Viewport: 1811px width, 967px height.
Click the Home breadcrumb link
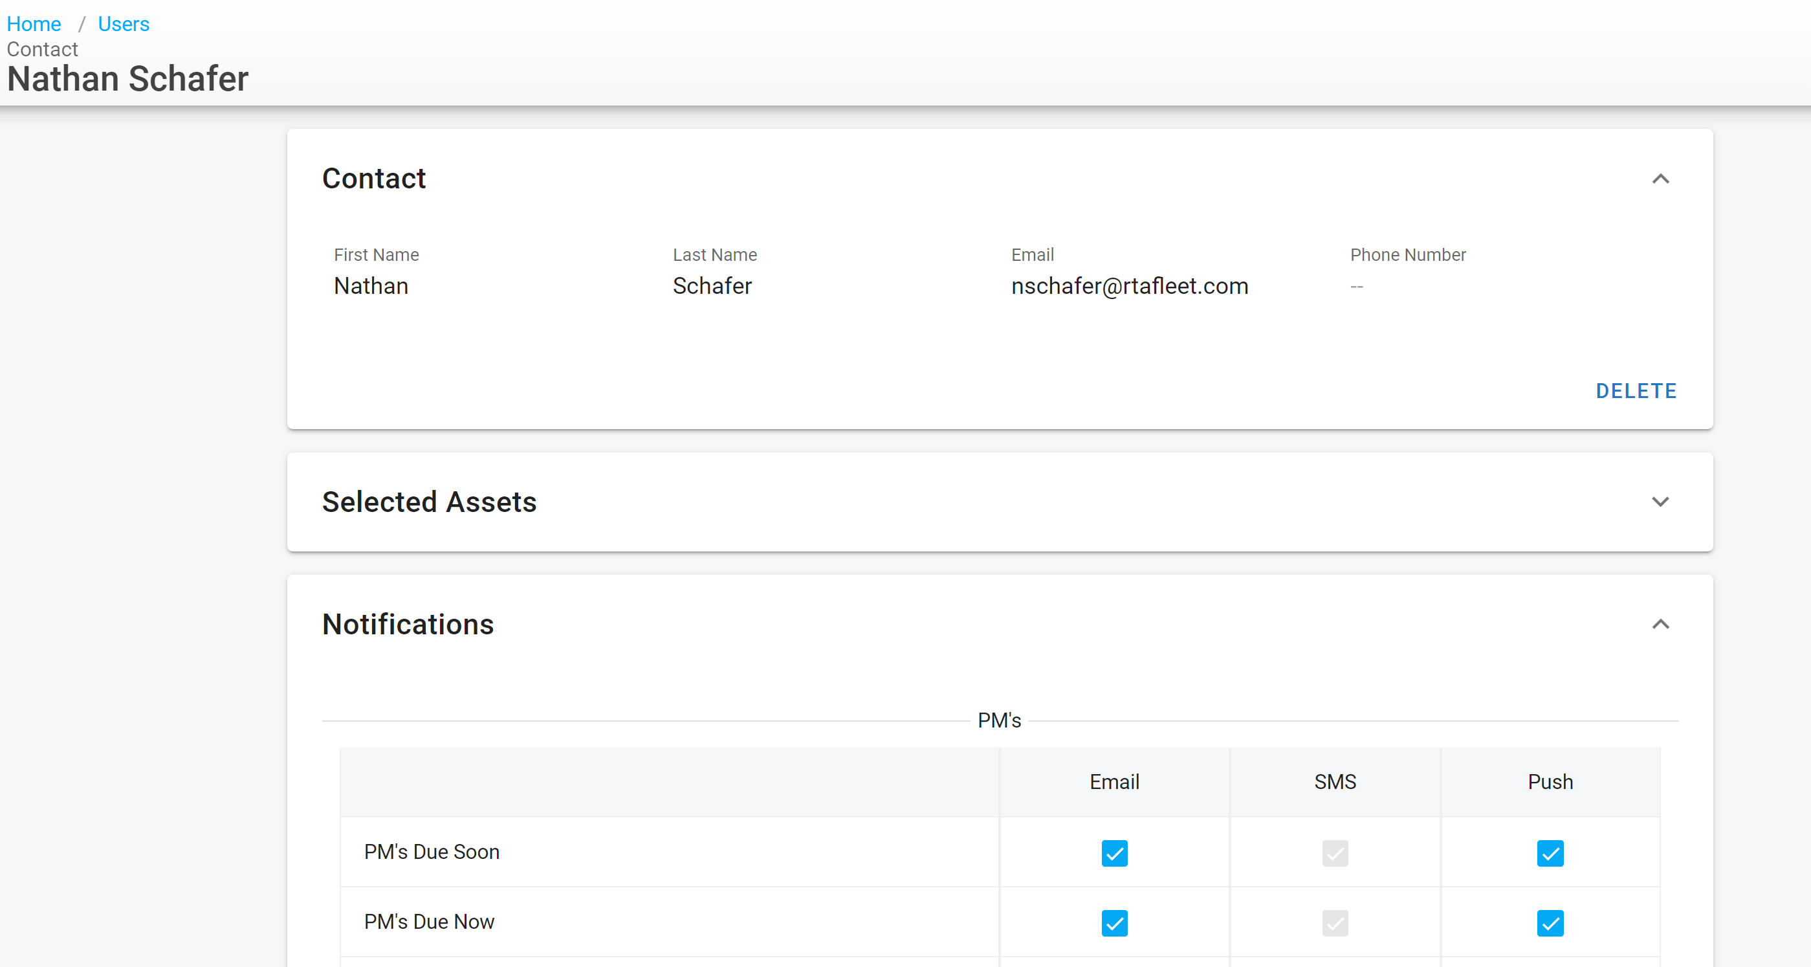(x=34, y=24)
